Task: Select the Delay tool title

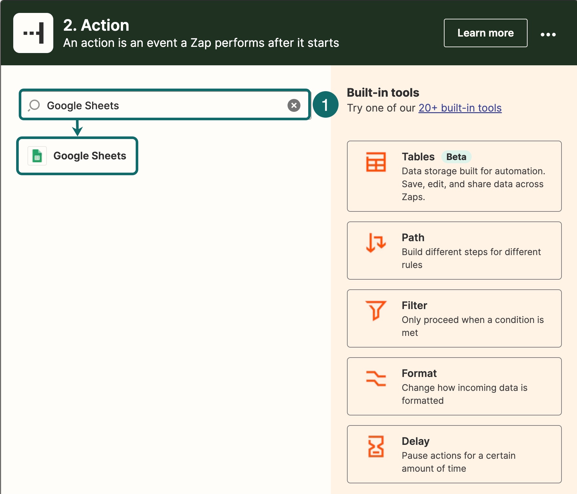Action: click(415, 441)
